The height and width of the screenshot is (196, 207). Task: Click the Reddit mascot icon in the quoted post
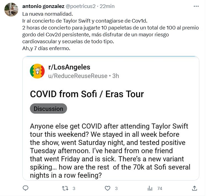[37, 71]
